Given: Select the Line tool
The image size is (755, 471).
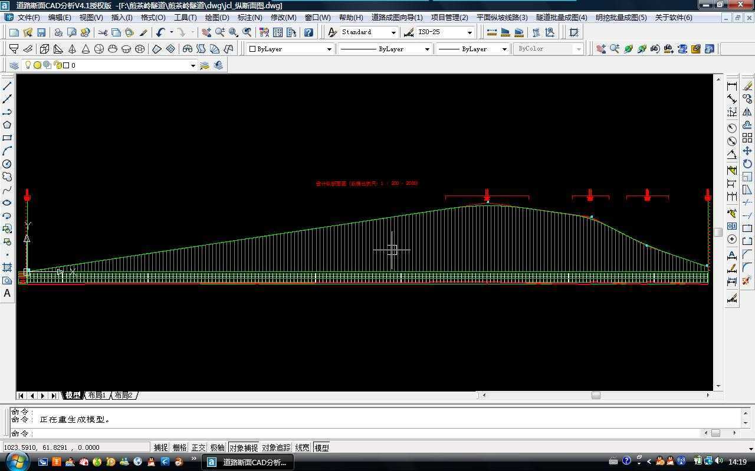Looking at the screenshot, I should point(7,86).
